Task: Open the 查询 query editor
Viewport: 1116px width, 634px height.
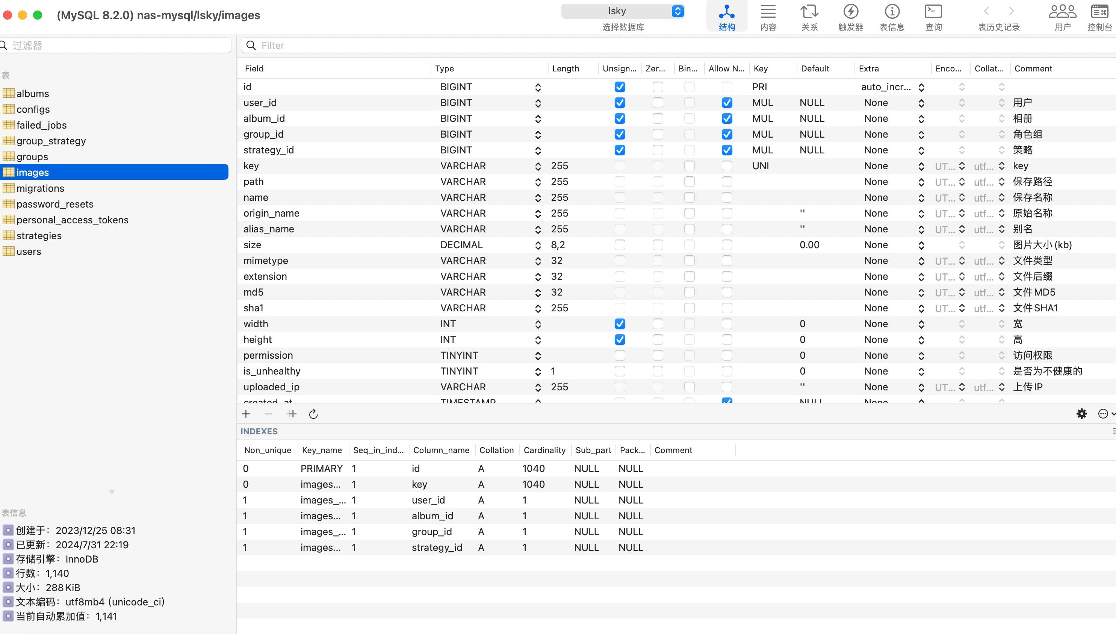Action: [x=933, y=17]
